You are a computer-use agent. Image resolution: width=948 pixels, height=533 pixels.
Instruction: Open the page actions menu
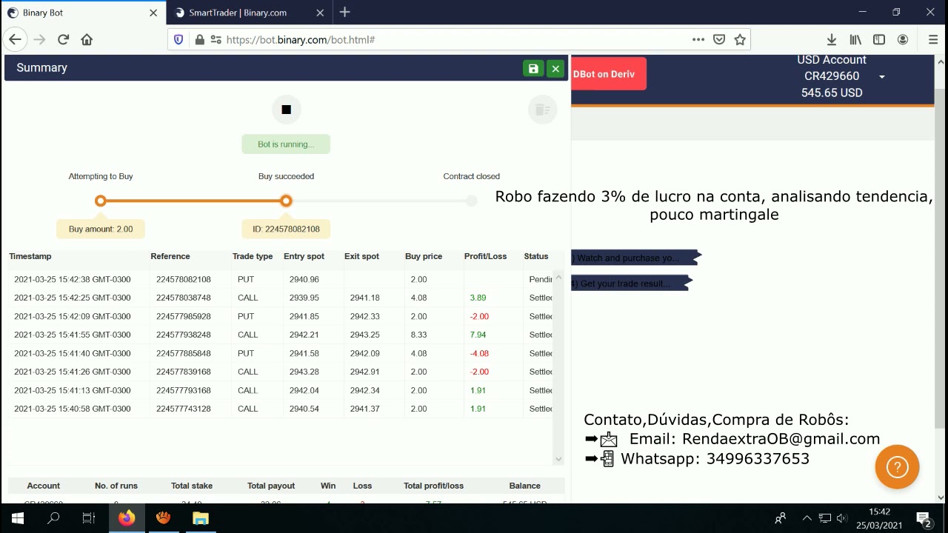(x=698, y=40)
